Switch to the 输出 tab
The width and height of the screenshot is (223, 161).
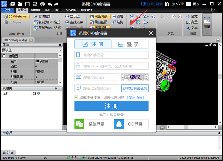(58, 10)
